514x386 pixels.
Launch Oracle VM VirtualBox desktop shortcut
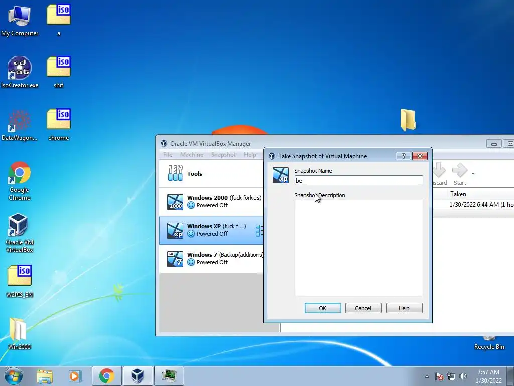point(20,232)
